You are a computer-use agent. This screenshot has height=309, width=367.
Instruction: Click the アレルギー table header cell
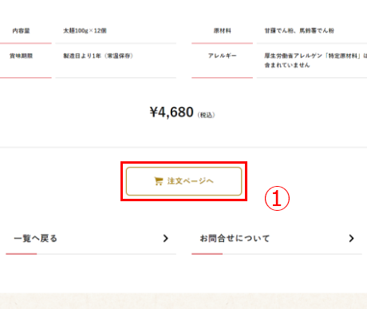pyautogui.click(x=223, y=56)
